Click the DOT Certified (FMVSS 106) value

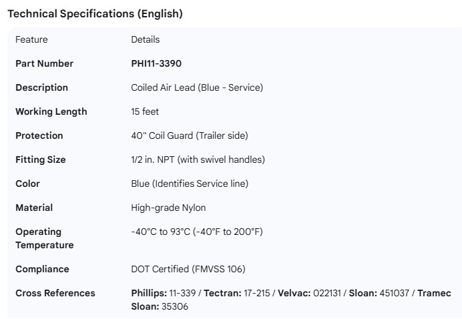[x=188, y=269]
